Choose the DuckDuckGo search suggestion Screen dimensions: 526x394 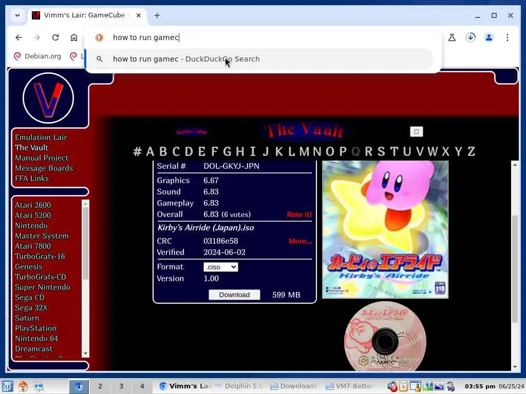(x=260, y=59)
